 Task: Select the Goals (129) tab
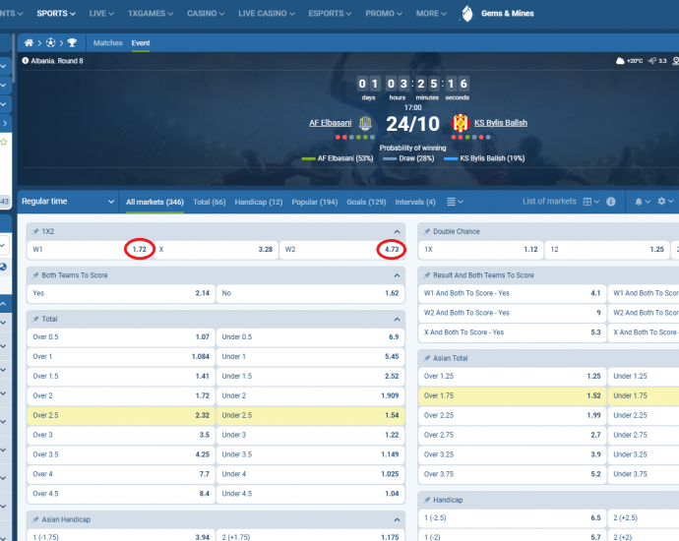tap(366, 202)
